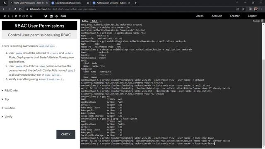Expand the Verify section
The width and height of the screenshot is (265, 149).
7,117
